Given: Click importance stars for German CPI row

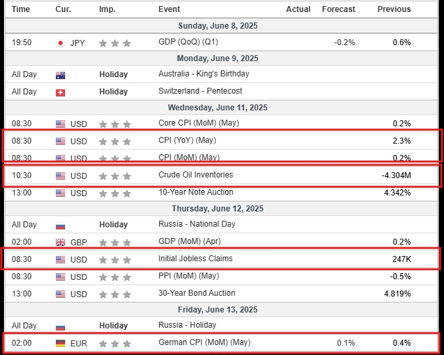Looking at the screenshot, I should [114, 343].
